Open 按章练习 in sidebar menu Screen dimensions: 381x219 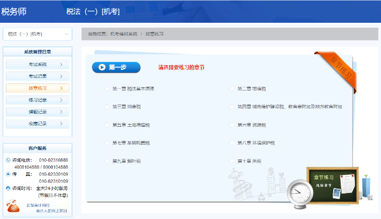pyautogui.click(x=38, y=88)
